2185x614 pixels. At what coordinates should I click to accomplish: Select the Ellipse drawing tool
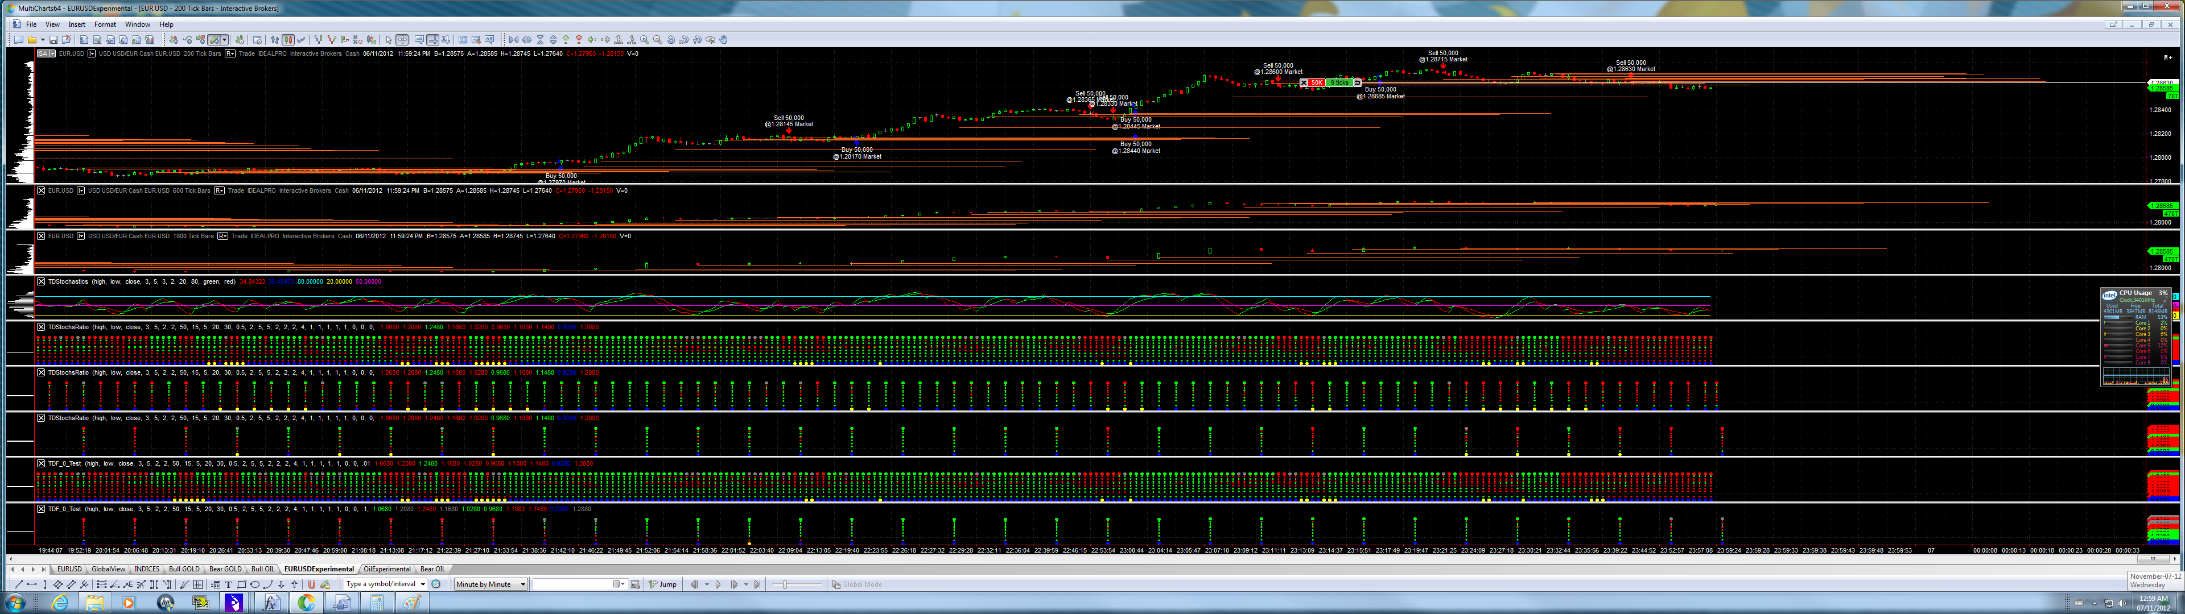click(x=254, y=584)
